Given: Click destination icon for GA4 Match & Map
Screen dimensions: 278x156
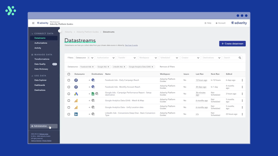Looking at the screenshot, I should pyautogui.click(x=93, y=101).
